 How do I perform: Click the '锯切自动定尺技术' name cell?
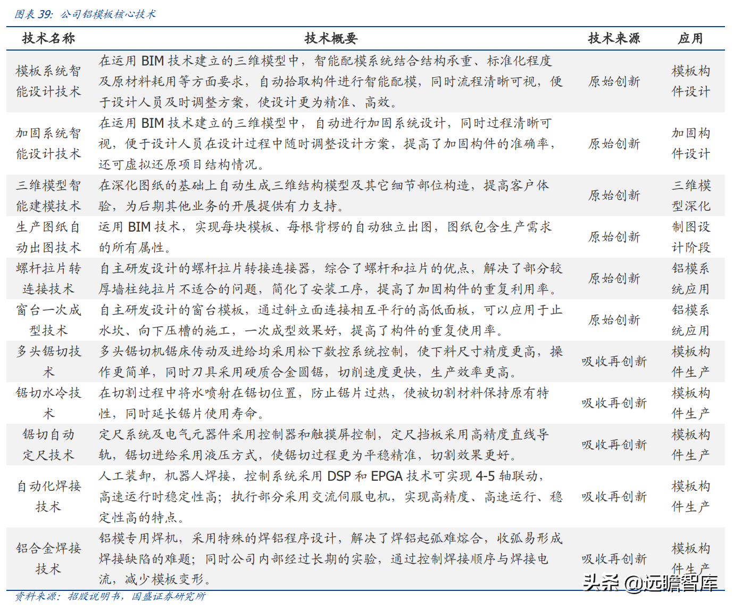click(48, 445)
